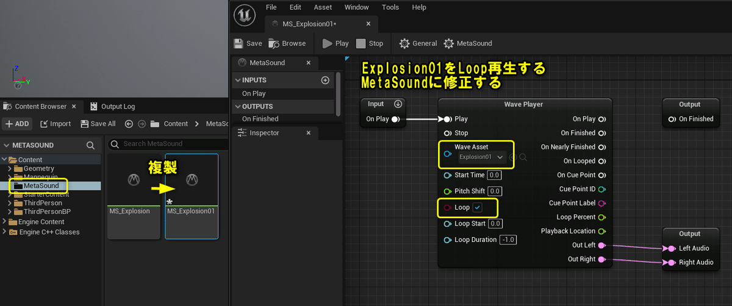732x306 pixels.
Task: Expand the Geometry folder
Action: tap(10, 168)
